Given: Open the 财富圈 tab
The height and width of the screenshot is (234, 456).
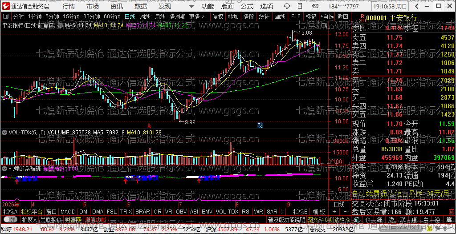Looking at the screenshot, I should pos(73,219).
